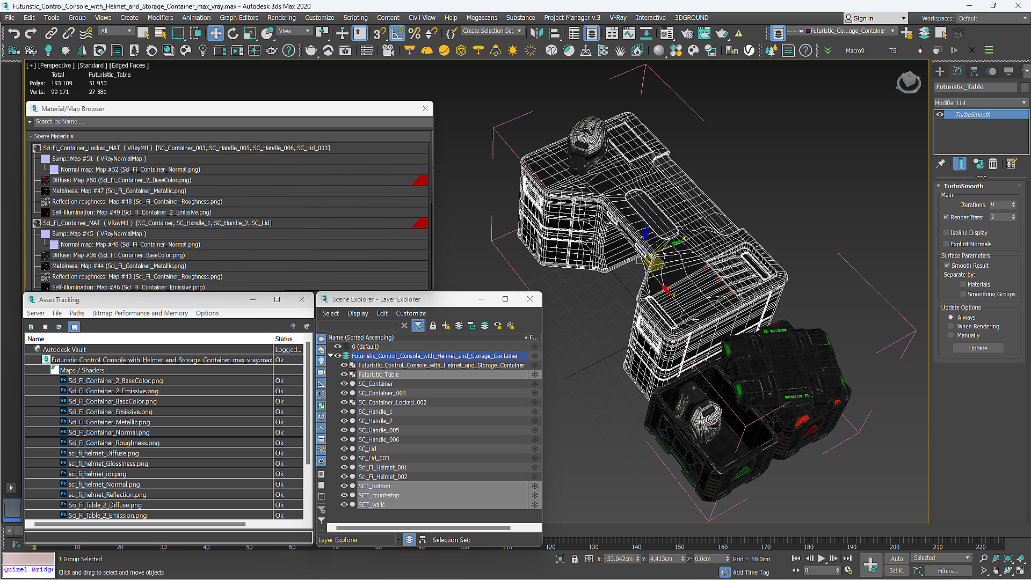Activate the Select and Link tool
Screen dimensions: 1031x580
[51, 33]
